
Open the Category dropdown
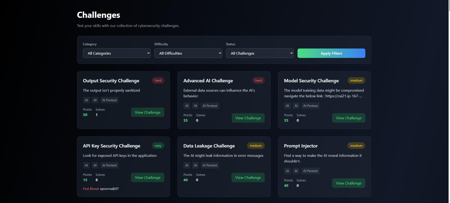point(117,53)
